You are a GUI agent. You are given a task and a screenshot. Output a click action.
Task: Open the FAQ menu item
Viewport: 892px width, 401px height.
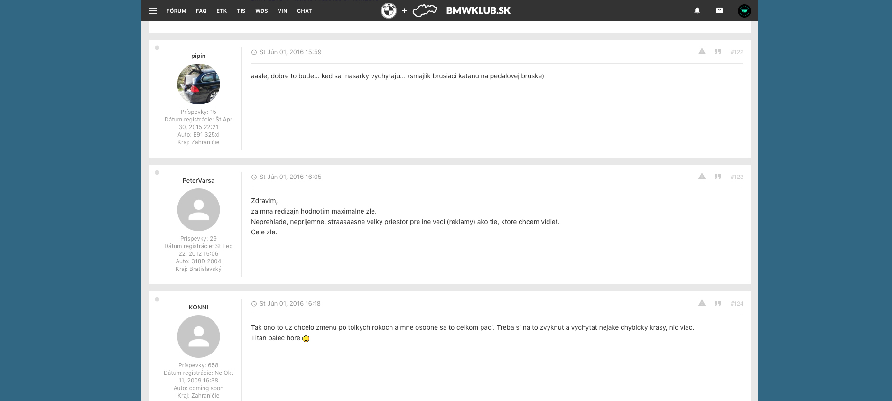201,11
